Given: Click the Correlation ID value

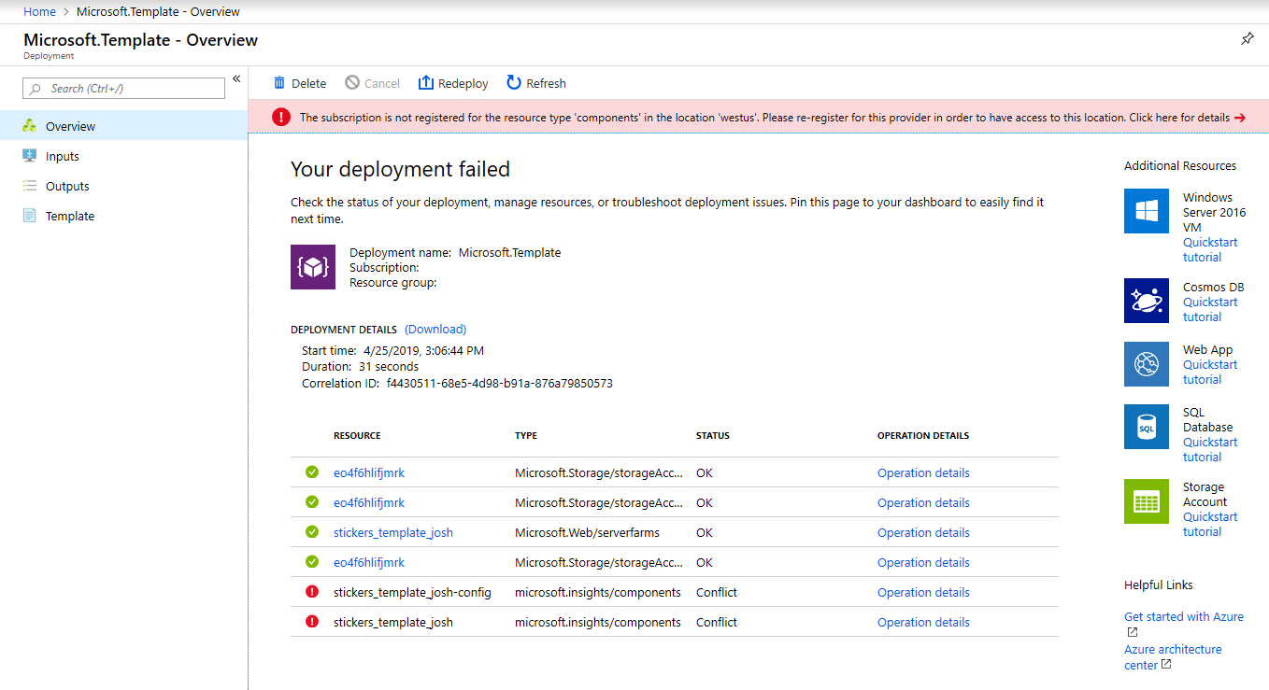Looking at the screenshot, I should pyautogui.click(x=500, y=383).
